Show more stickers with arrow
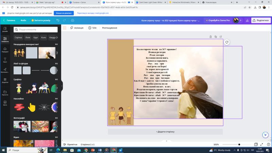The width and height of the screenshot is (272, 153). (x=57, y=107)
